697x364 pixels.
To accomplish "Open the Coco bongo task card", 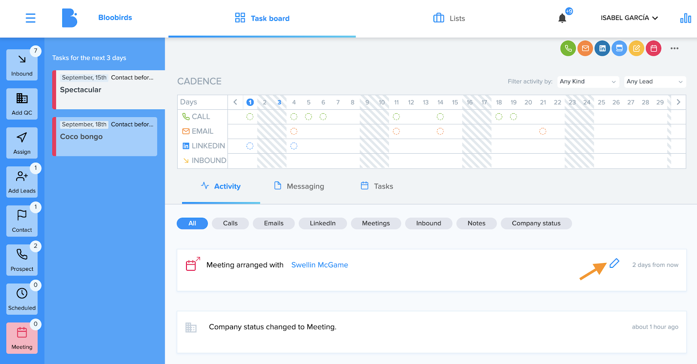I will 105,137.
